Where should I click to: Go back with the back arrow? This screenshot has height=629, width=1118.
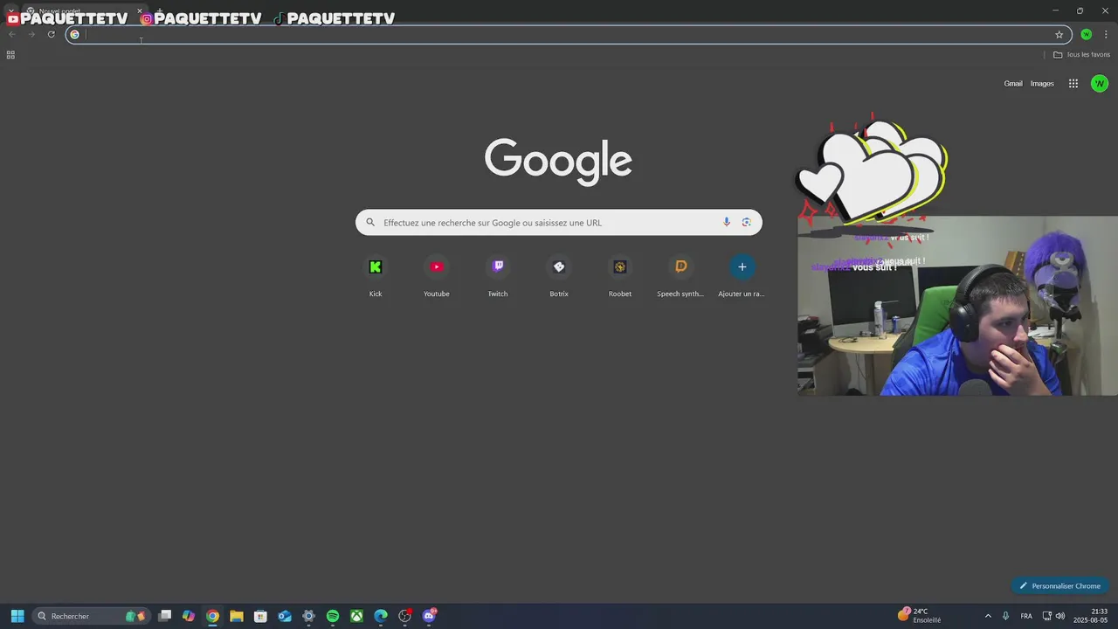pyautogui.click(x=11, y=35)
